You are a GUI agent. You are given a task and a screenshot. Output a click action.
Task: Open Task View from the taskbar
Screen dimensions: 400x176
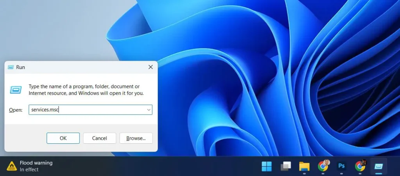pos(286,167)
